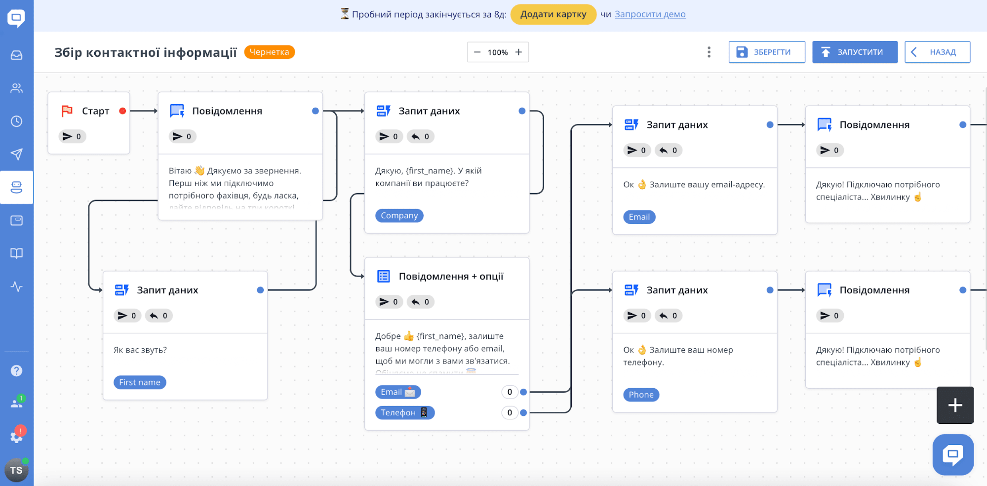The width and height of the screenshot is (987, 486).
Task: Click the Ок Залишіть вашу email-адресу text
Action: pos(694,185)
